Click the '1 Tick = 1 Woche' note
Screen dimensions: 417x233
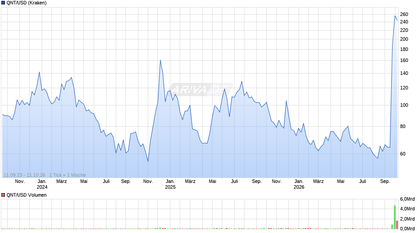coord(67,175)
